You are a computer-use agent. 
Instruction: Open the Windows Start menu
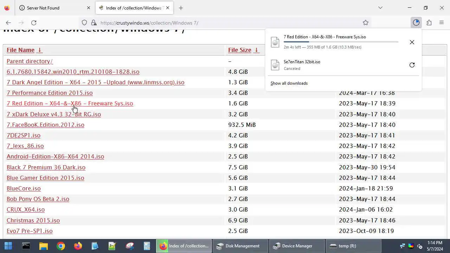8,246
